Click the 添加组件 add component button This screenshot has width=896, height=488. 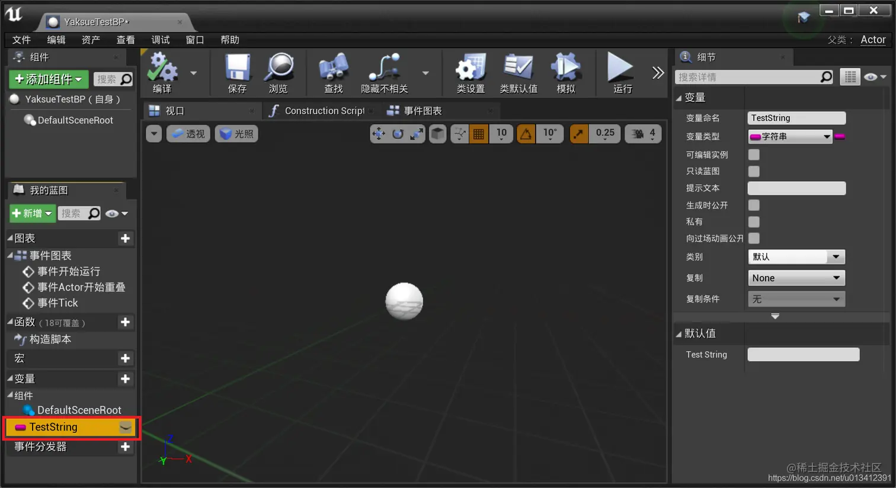(49, 79)
